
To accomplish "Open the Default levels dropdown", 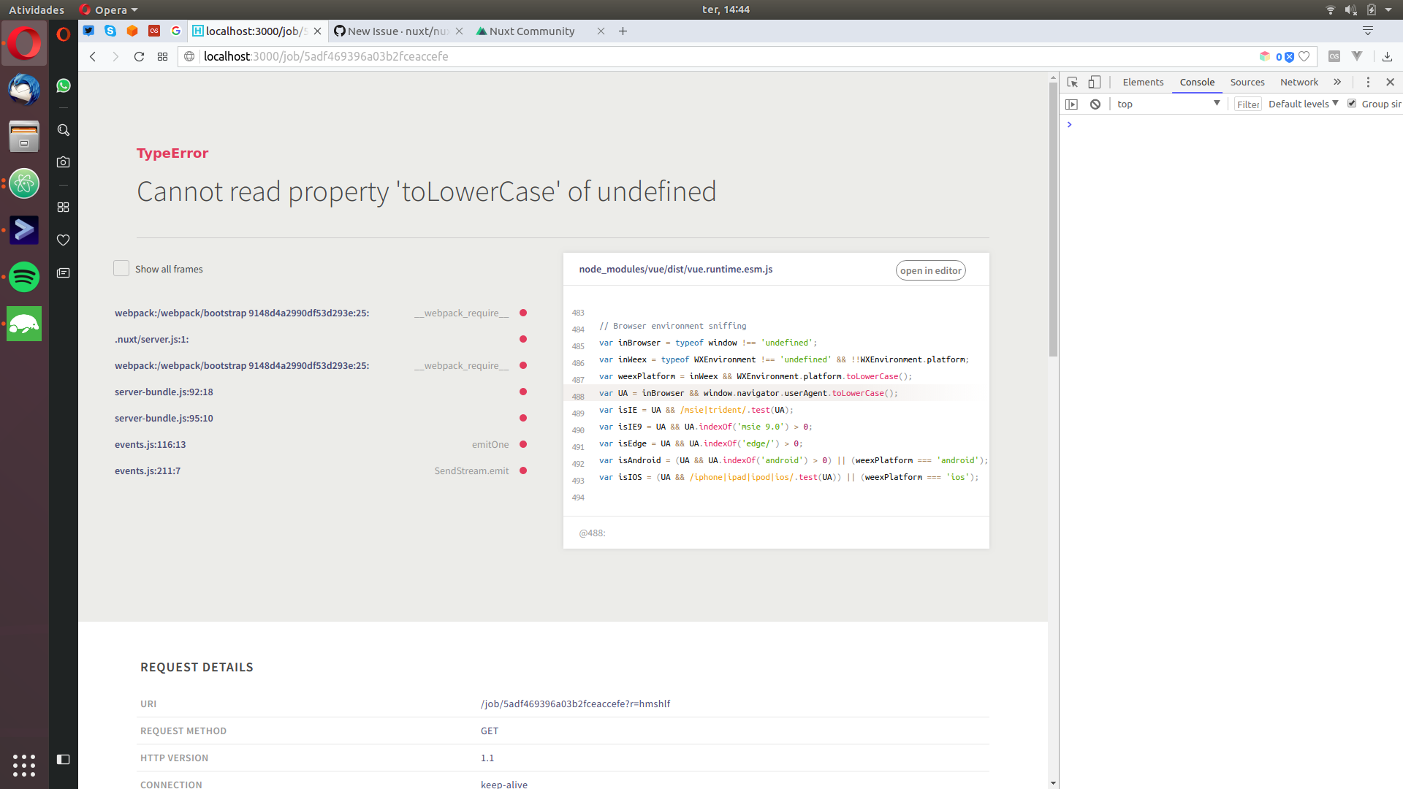I will 1302,104.
